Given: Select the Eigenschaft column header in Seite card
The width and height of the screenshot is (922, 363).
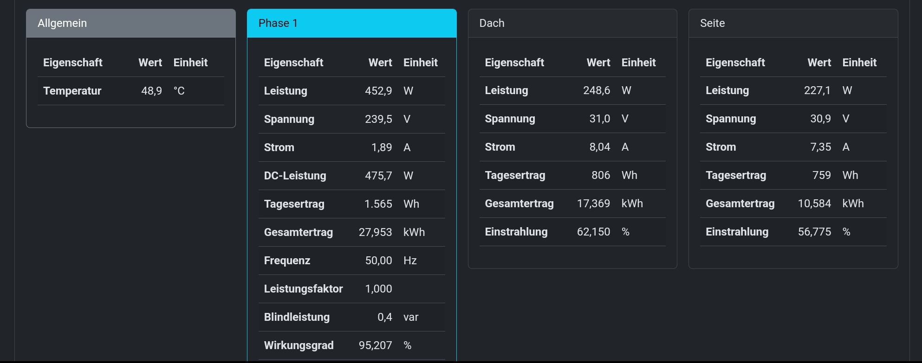Looking at the screenshot, I should 735,63.
